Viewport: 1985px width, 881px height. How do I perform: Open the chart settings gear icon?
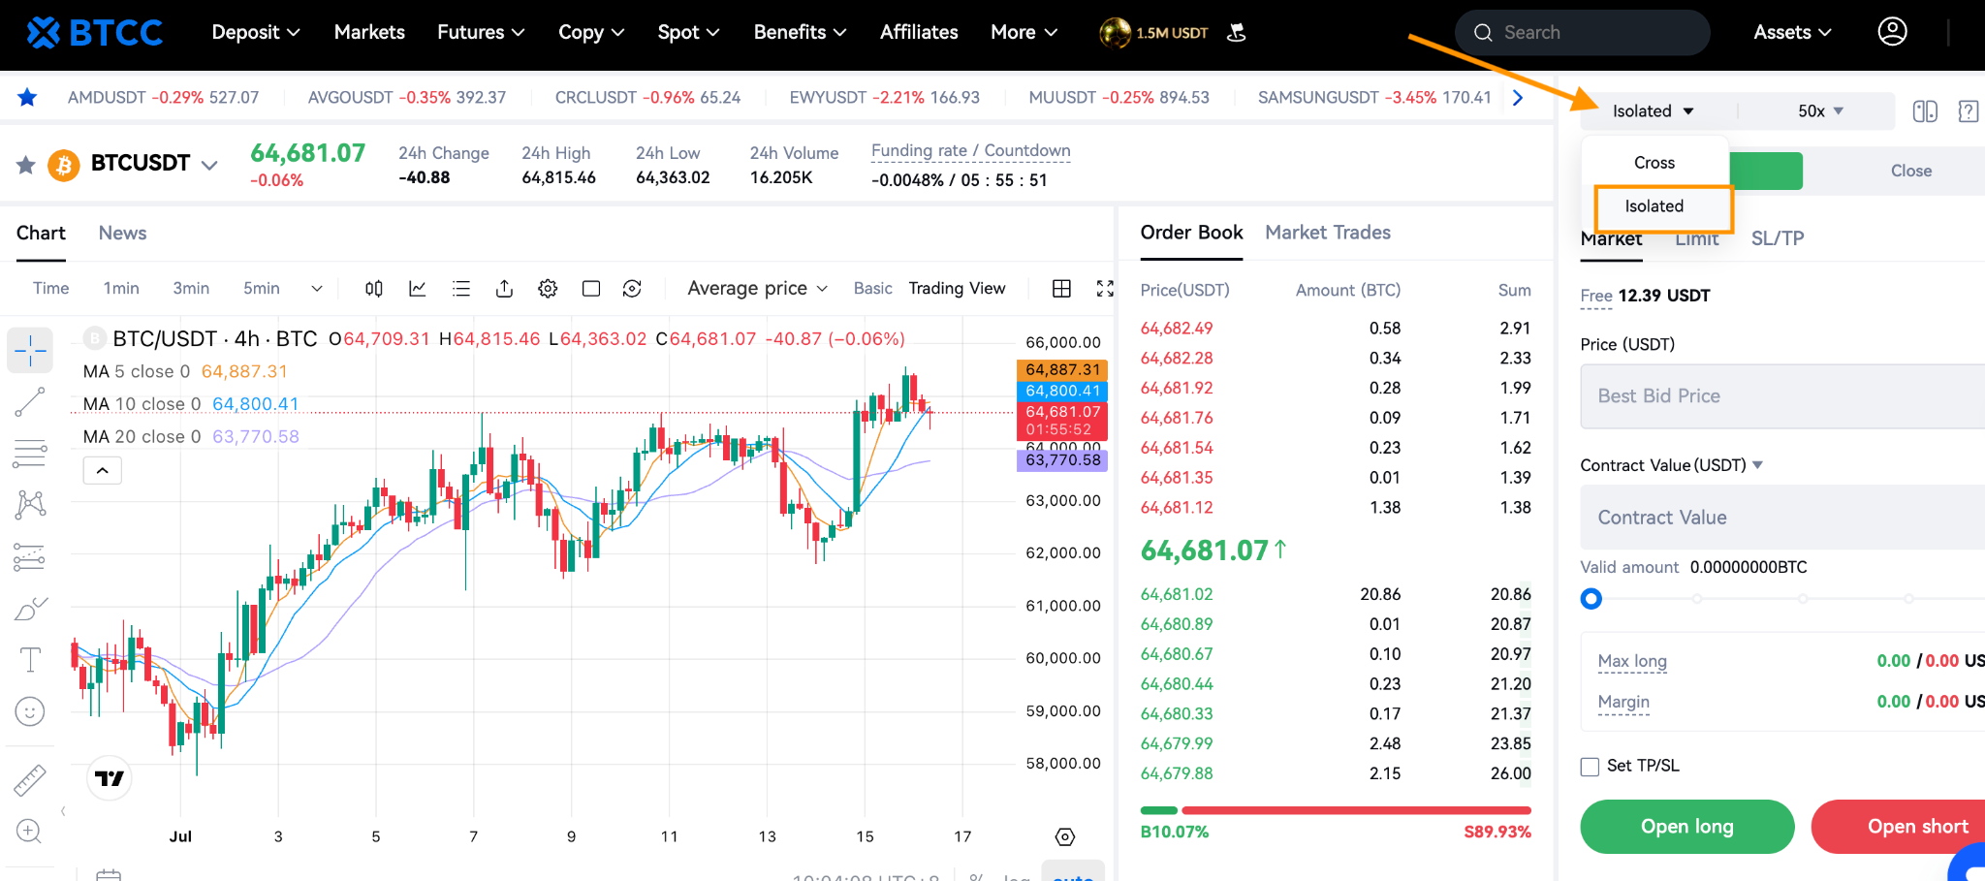click(548, 289)
